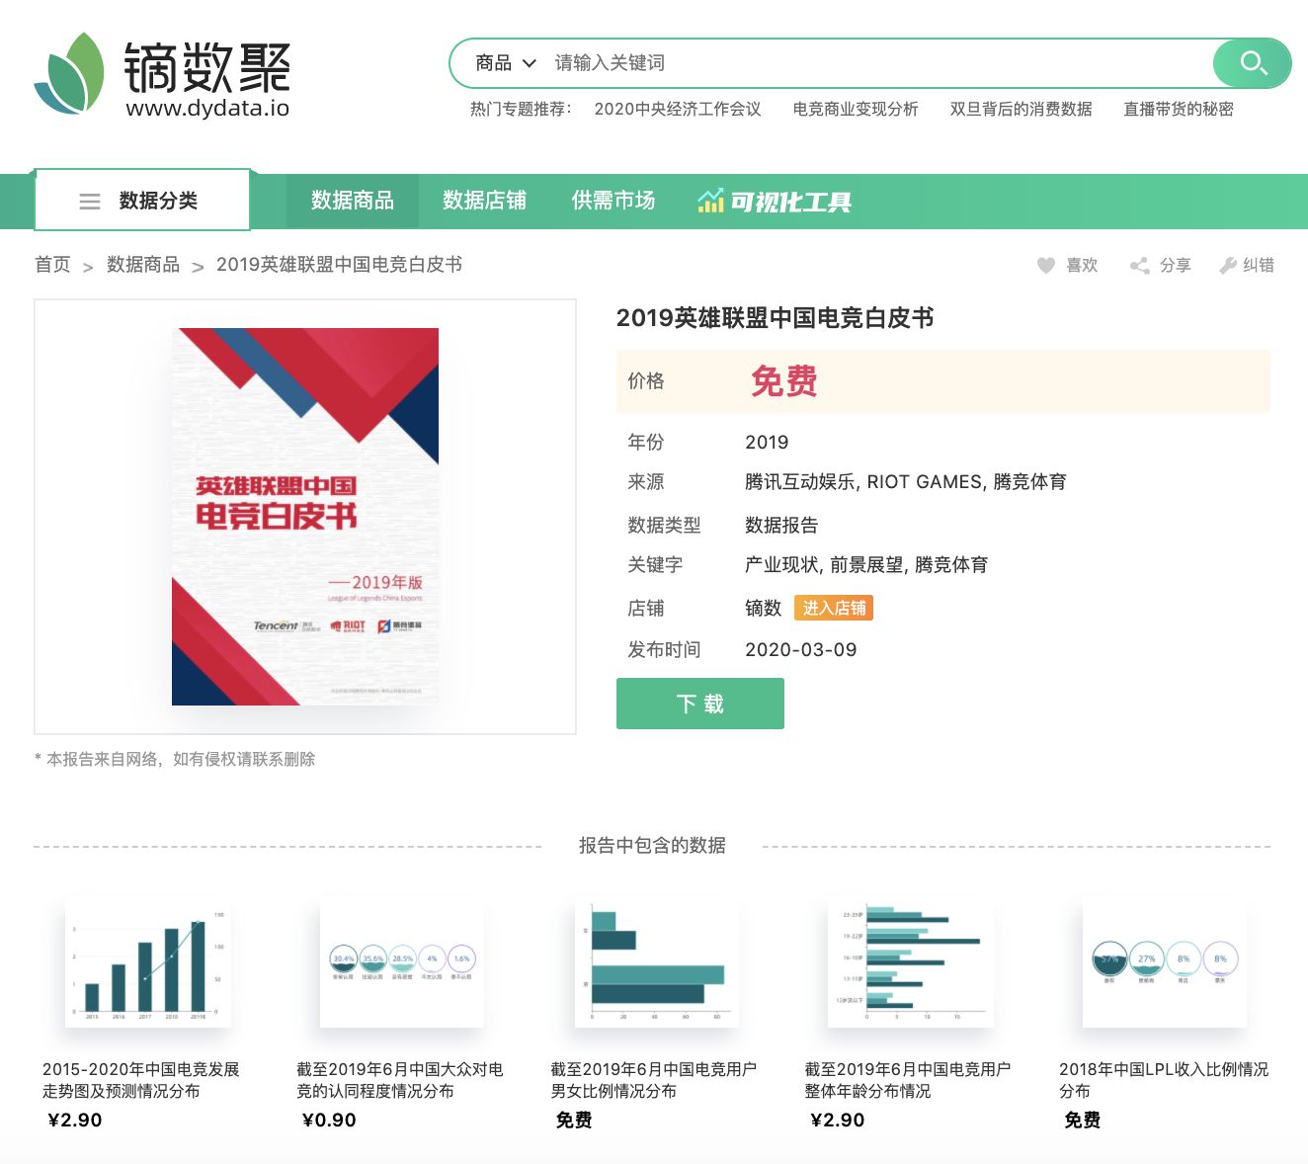This screenshot has width=1308, height=1164.
Task: Open hot topic 2020中央经济工作会议
Action: 678,109
